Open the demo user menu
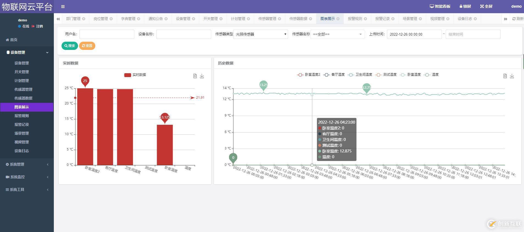 [516, 6]
